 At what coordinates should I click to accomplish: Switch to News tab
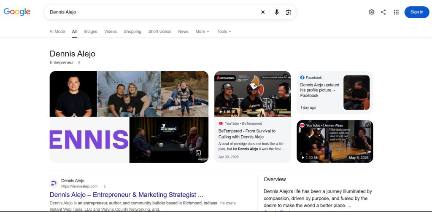(183, 31)
